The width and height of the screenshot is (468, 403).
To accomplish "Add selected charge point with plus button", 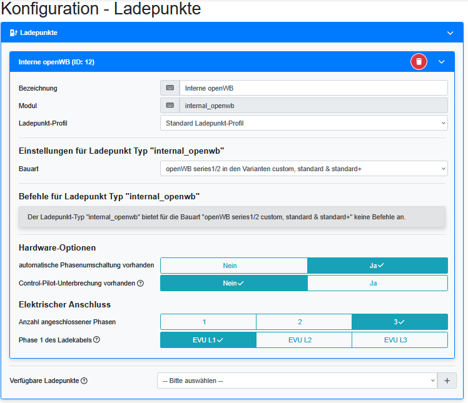I will click(447, 381).
